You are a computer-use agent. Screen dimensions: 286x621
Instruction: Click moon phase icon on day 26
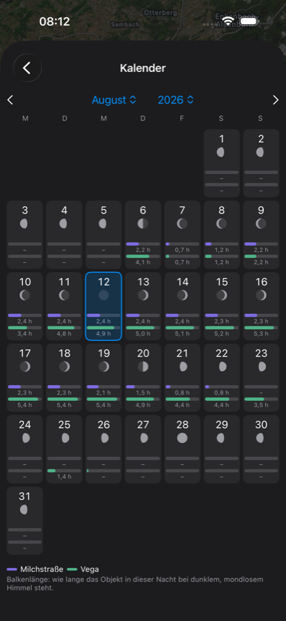coord(104,438)
